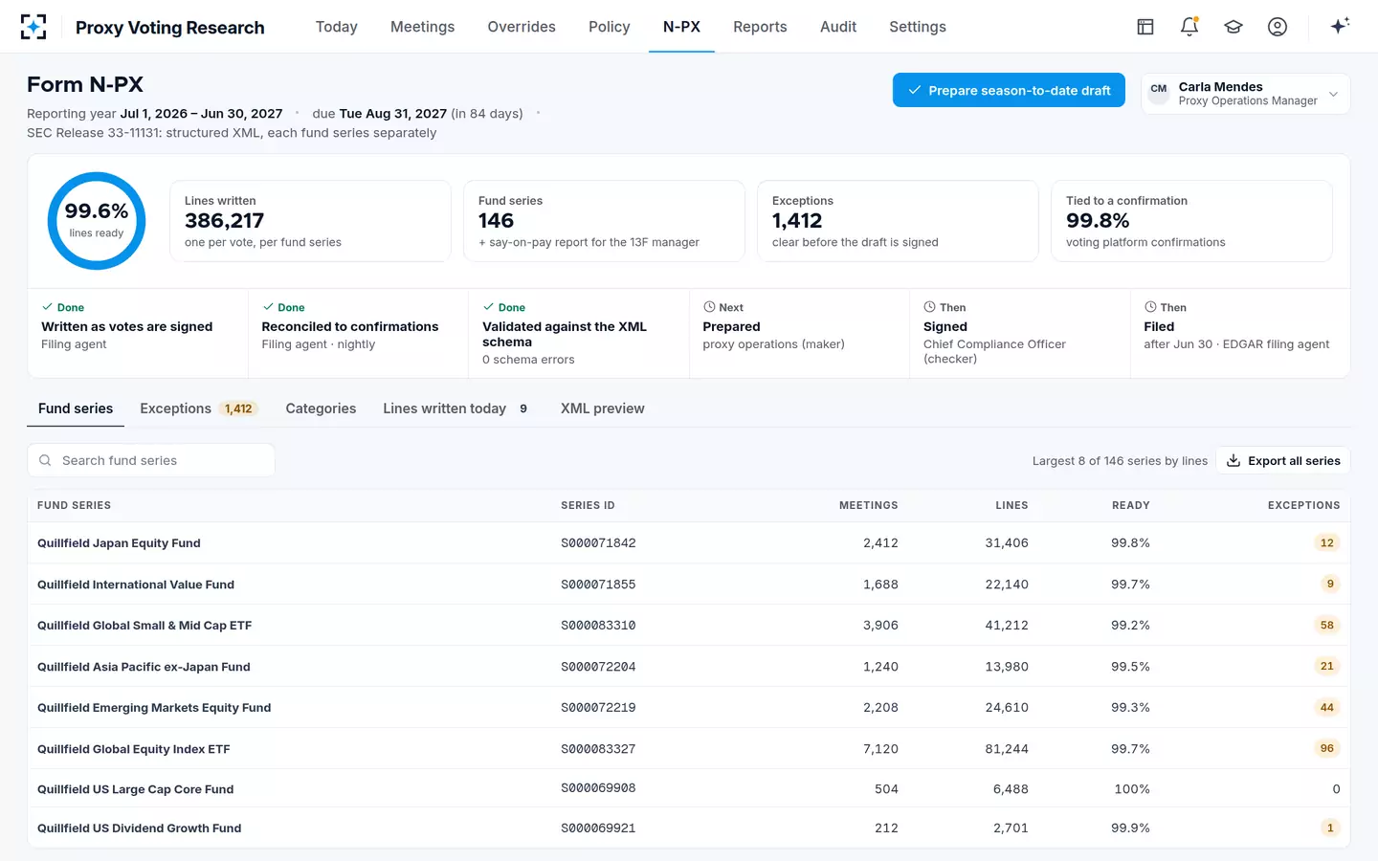The height and width of the screenshot is (861, 1378).
Task: Click the CM avatar of Carla Mendes
Action: click(x=1159, y=93)
